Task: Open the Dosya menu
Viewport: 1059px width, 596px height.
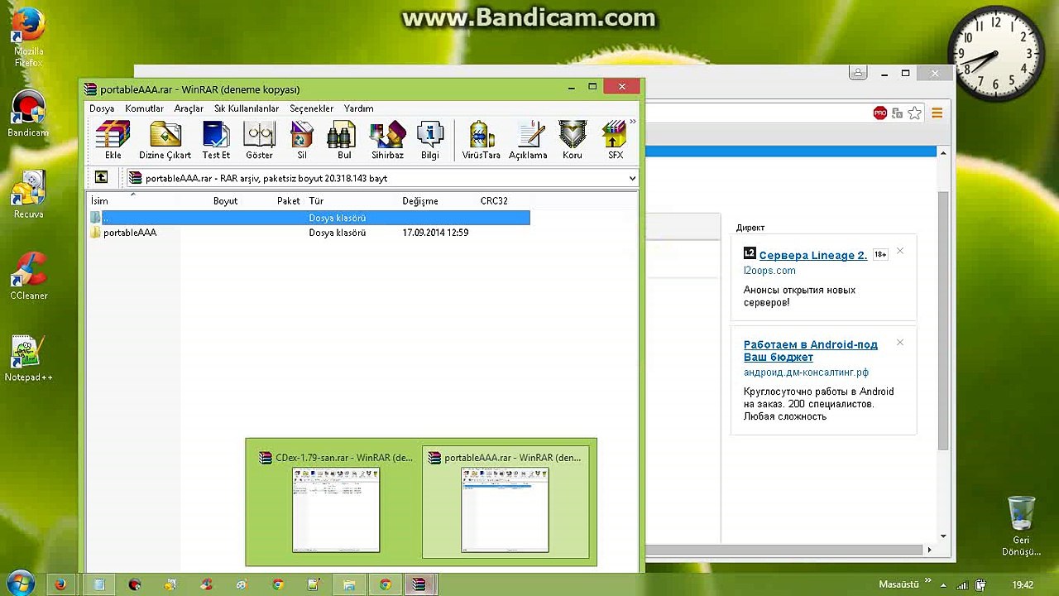Action: point(102,108)
